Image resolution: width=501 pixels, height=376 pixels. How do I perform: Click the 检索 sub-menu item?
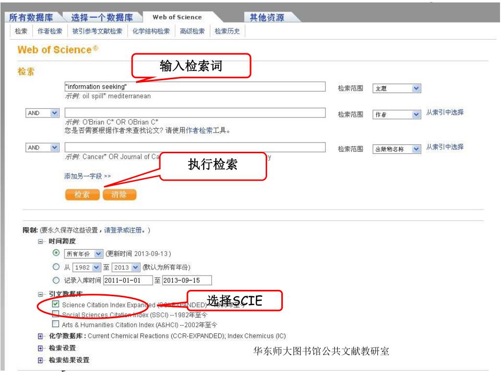pyautogui.click(x=21, y=31)
